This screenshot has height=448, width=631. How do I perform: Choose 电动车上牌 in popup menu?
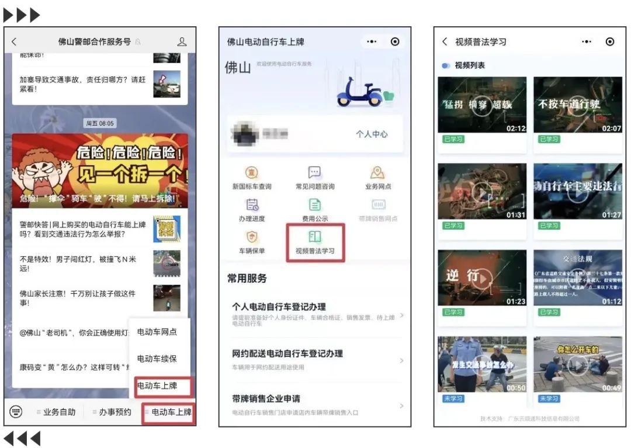click(x=157, y=386)
